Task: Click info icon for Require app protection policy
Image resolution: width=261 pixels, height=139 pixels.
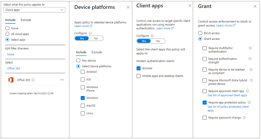Action: click(x=249, y=102)
